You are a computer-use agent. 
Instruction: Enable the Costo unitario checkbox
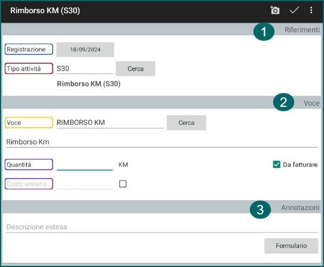point(123,184)
